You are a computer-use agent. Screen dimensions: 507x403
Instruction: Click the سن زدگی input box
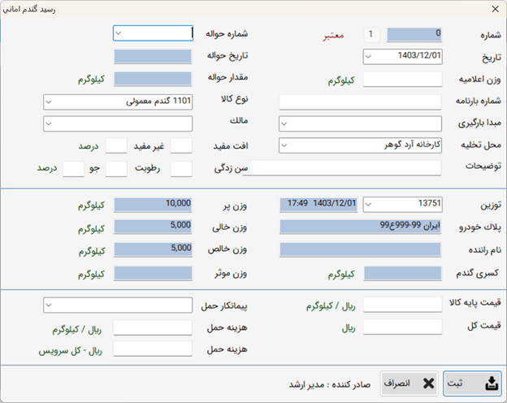[x=181, y=169]
